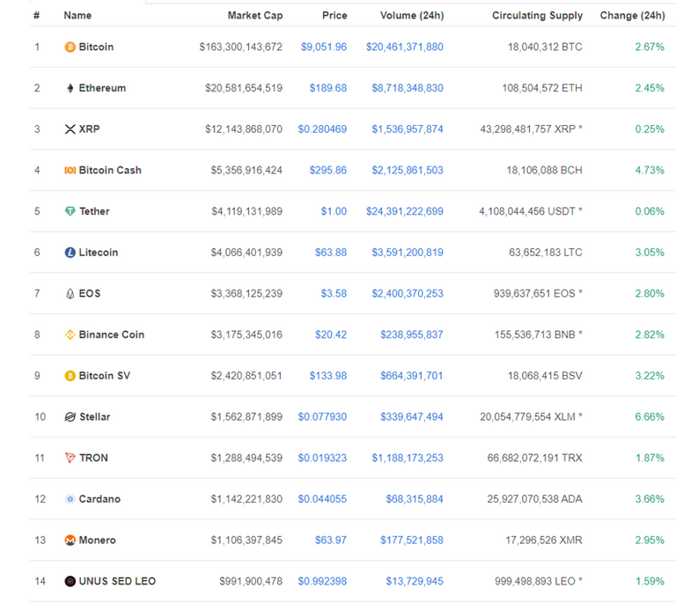Click Ethereum price $189.68
The image size is (676, 603).
(x=328, y=88)
